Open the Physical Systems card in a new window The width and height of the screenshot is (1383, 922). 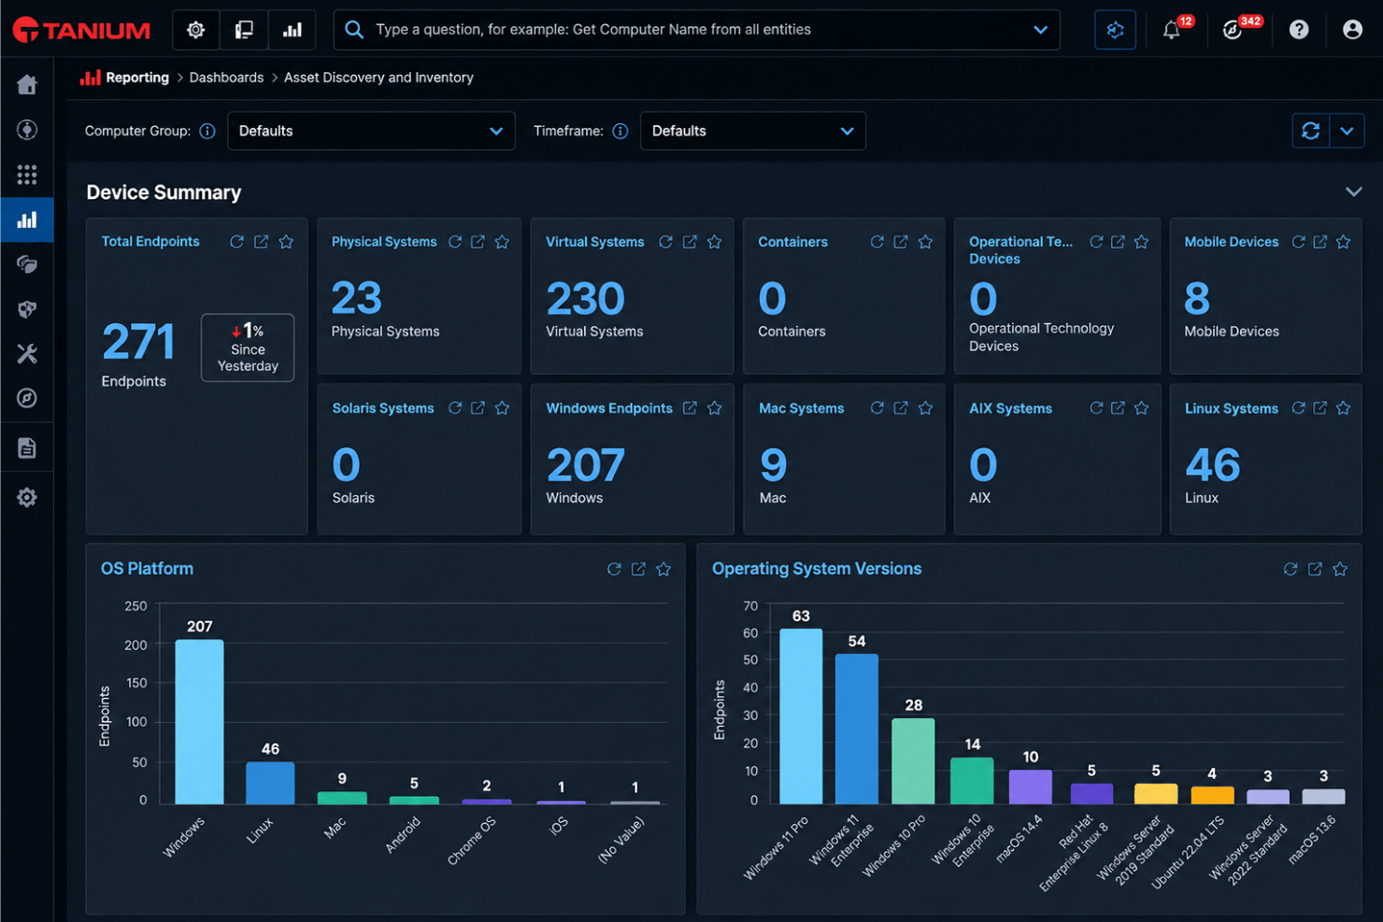pos(478,242)
